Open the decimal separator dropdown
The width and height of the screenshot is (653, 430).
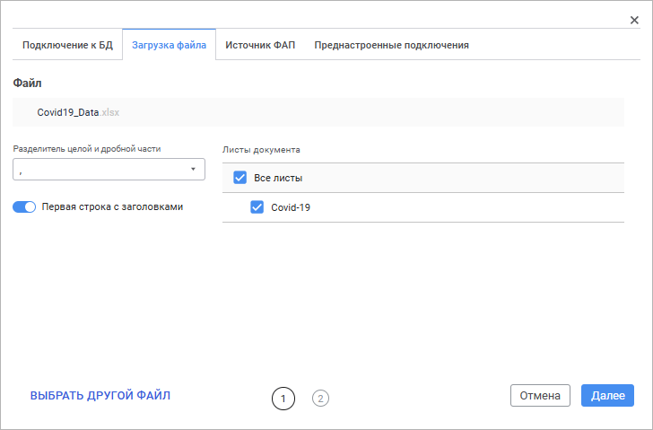(x=109, y=169)
